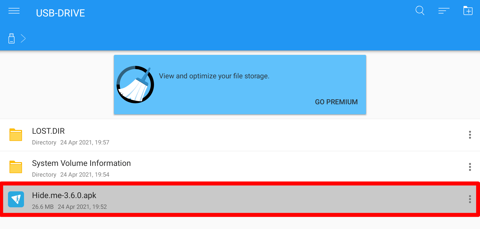Open the hamburger navigation menu

point(14,11)
